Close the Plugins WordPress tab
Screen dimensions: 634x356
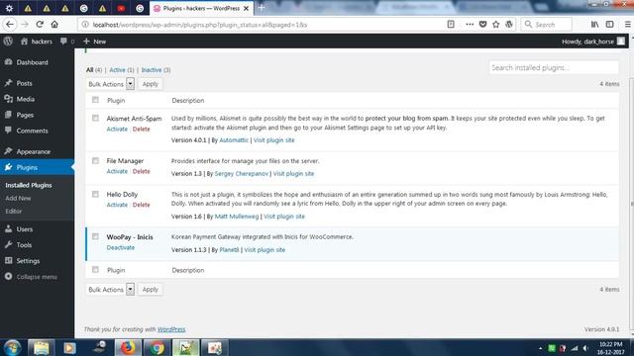[x=246, y=8]
